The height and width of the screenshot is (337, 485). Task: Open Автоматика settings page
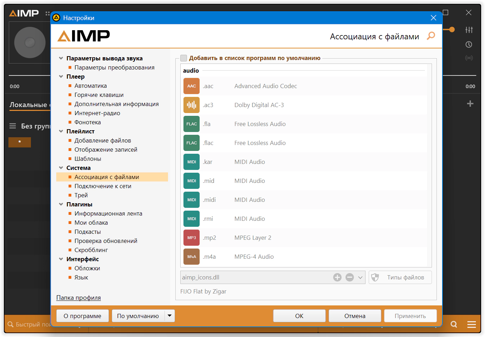click(91, 86)
